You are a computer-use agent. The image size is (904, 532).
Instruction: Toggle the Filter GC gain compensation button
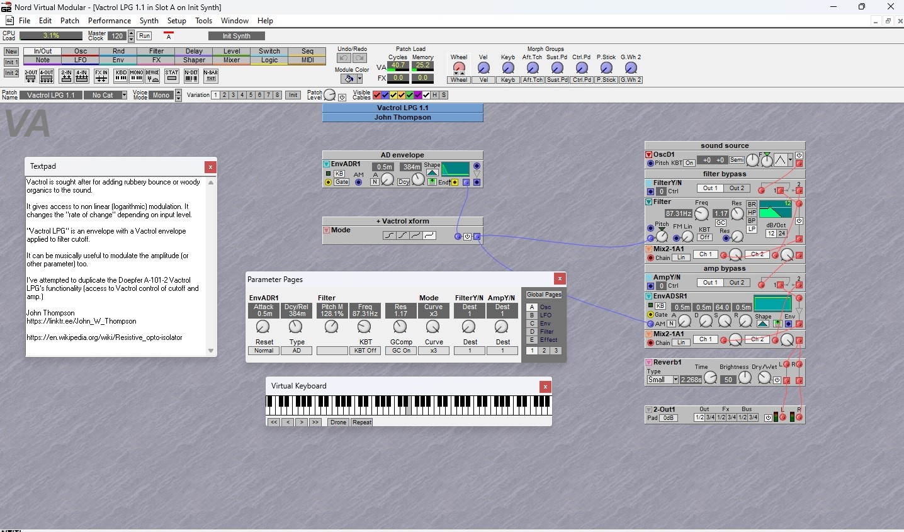[721, 223]
